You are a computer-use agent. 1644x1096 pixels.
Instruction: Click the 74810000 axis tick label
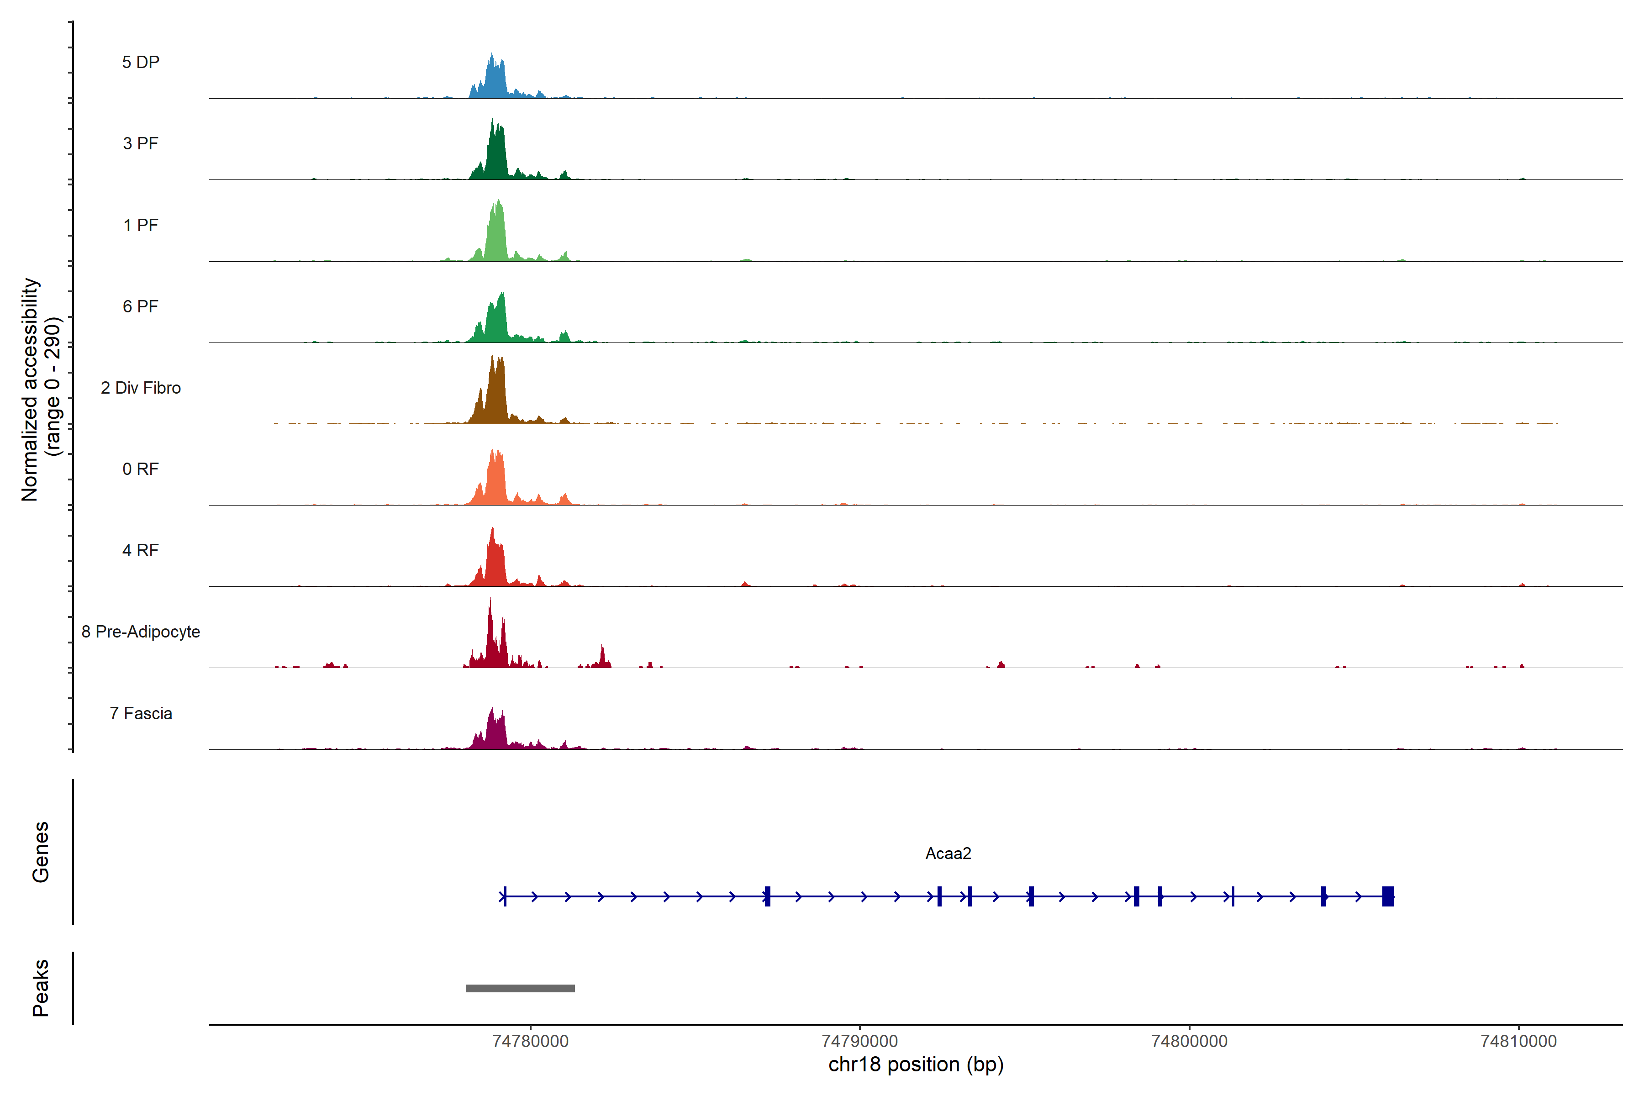1518,1041
